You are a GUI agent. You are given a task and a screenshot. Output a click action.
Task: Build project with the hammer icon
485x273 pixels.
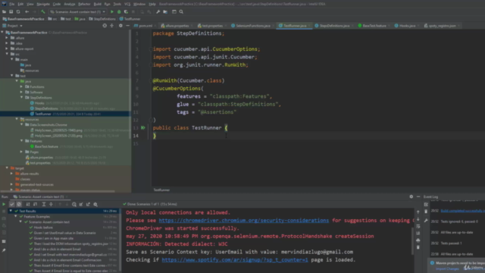tap(43, 12)
